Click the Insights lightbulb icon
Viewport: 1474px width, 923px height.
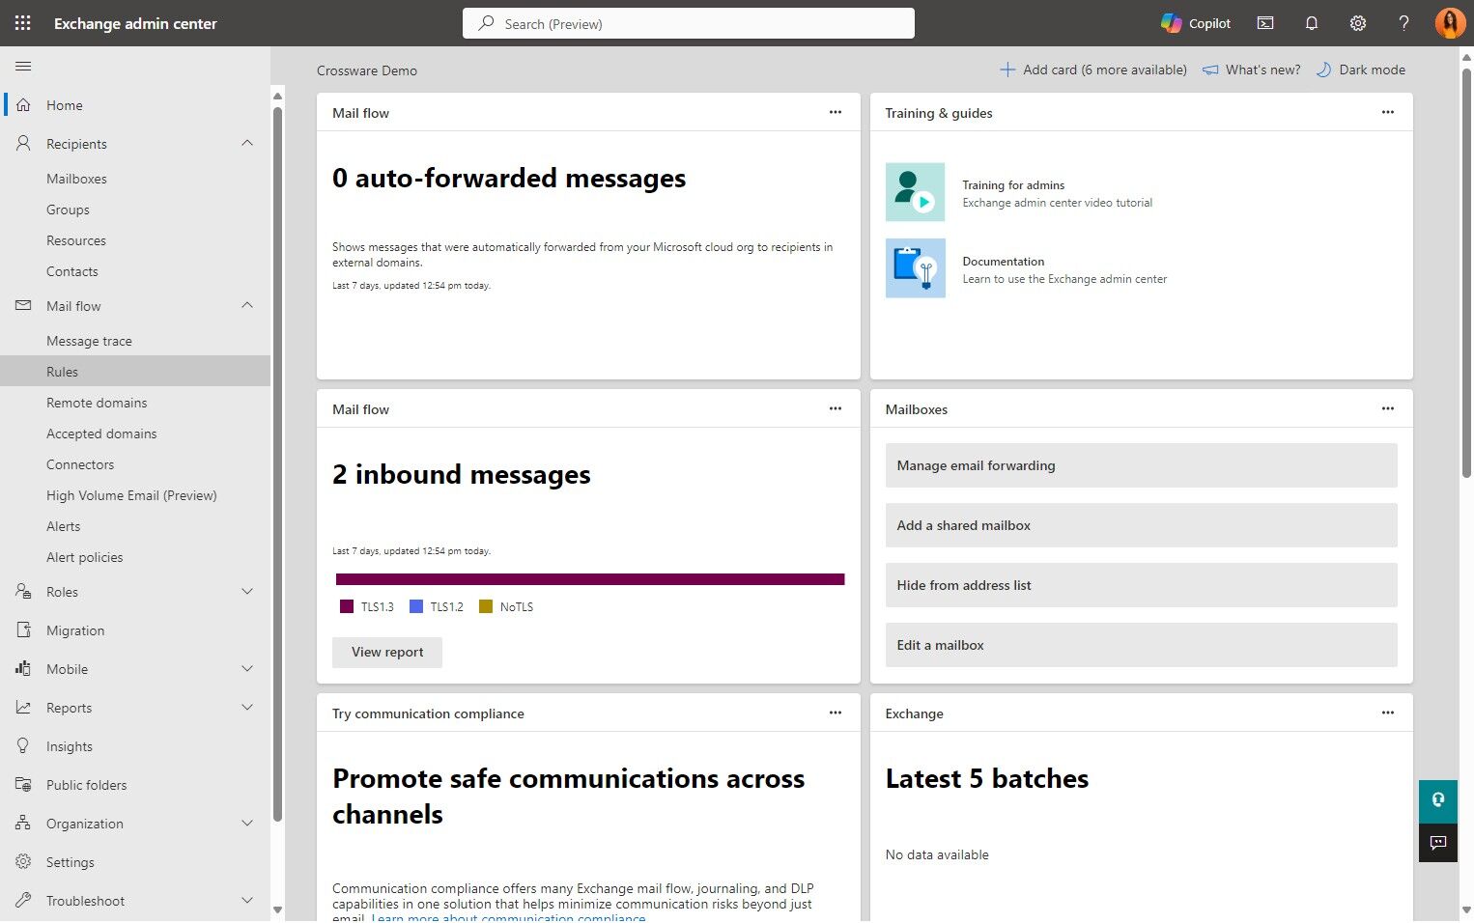click(x=23, y=746)
